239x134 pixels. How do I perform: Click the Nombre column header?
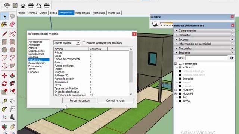tap(71, 49)
